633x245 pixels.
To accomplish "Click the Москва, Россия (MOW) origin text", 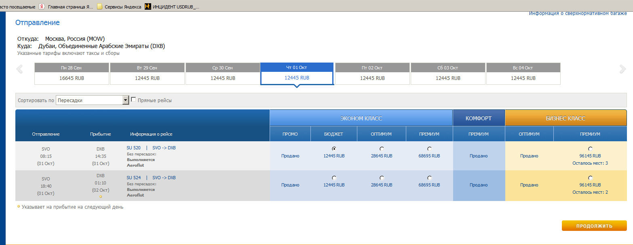I will (75, 39).
